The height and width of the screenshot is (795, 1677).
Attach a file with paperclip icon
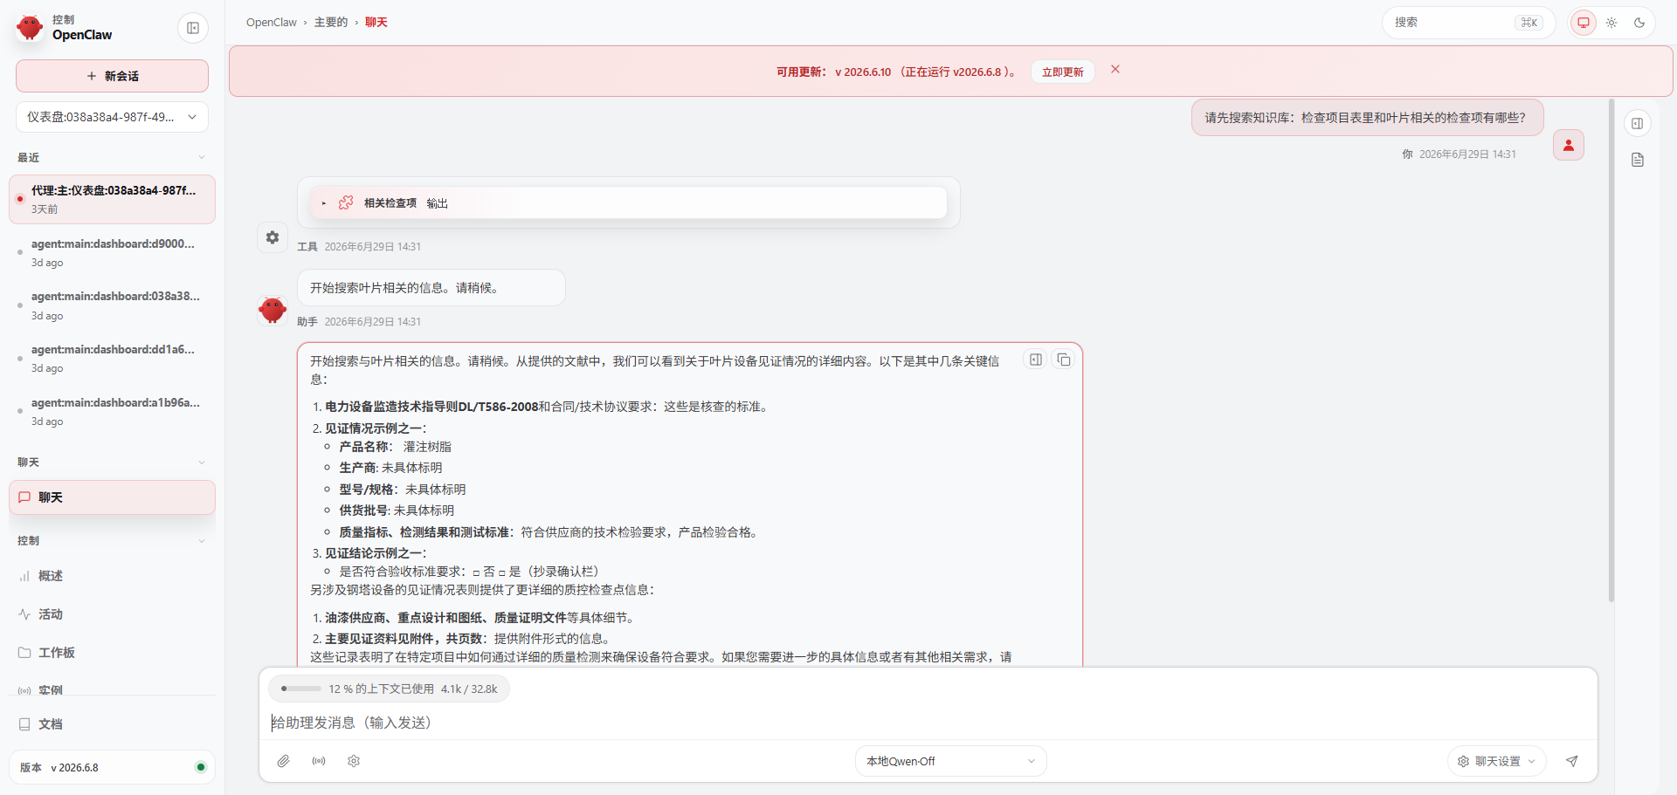(x=284, y=761)
